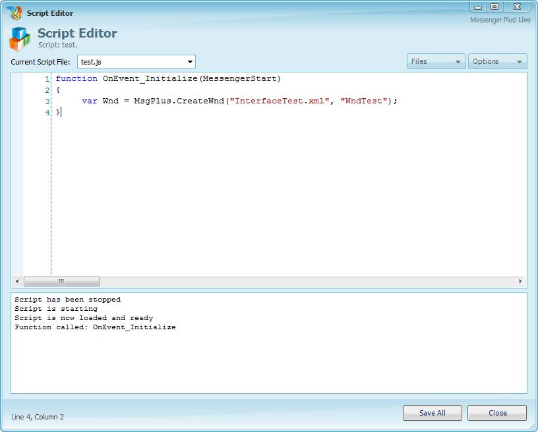This screenshot has height=432, width=538.
Task: Click the horizontal scrollbar right arrow
Action: click(x=520, y=281)
